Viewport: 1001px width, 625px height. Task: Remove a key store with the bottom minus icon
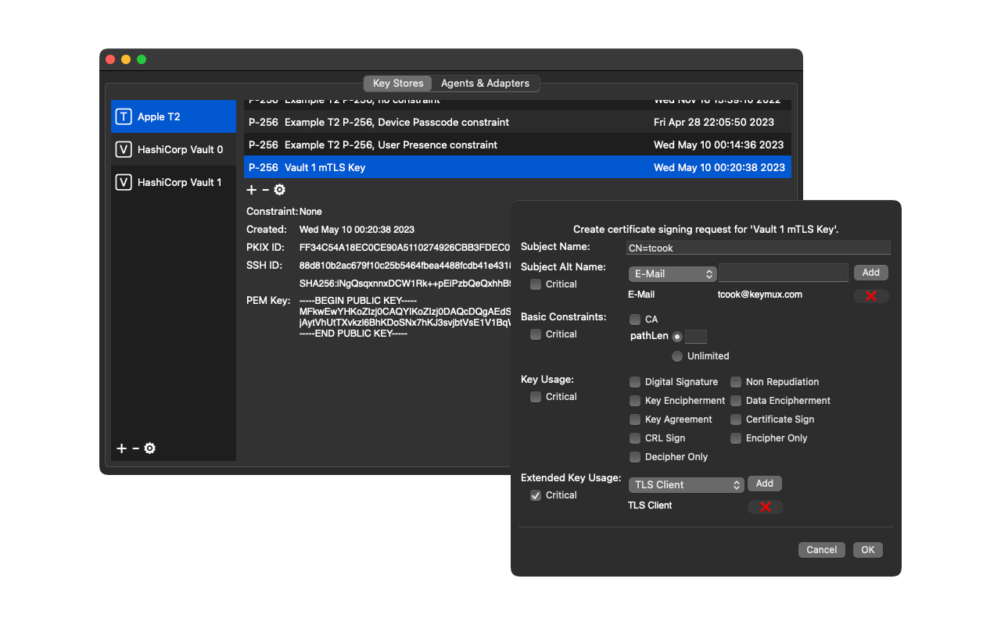click(135, 448)
